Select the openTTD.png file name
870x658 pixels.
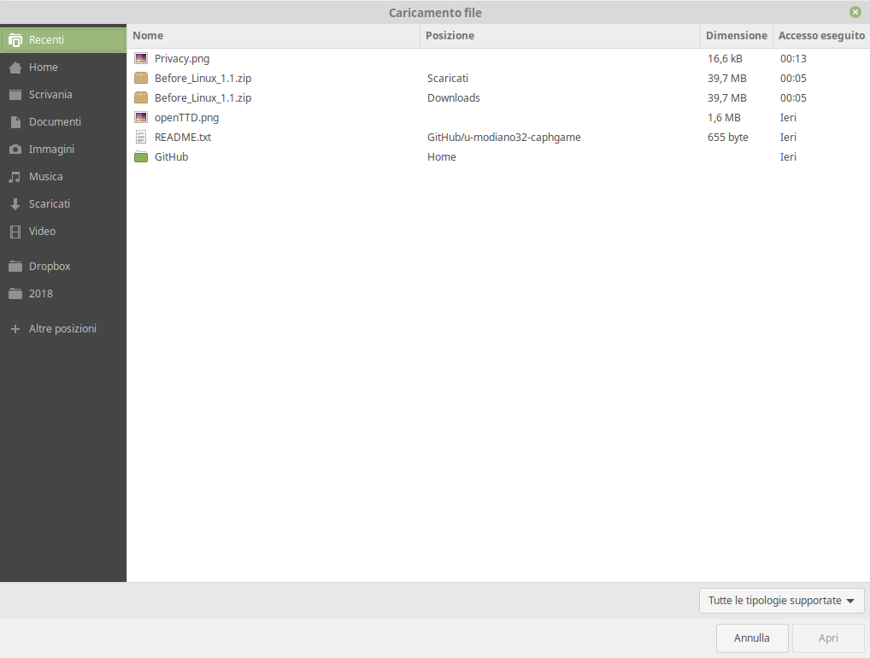click(186, 118)
